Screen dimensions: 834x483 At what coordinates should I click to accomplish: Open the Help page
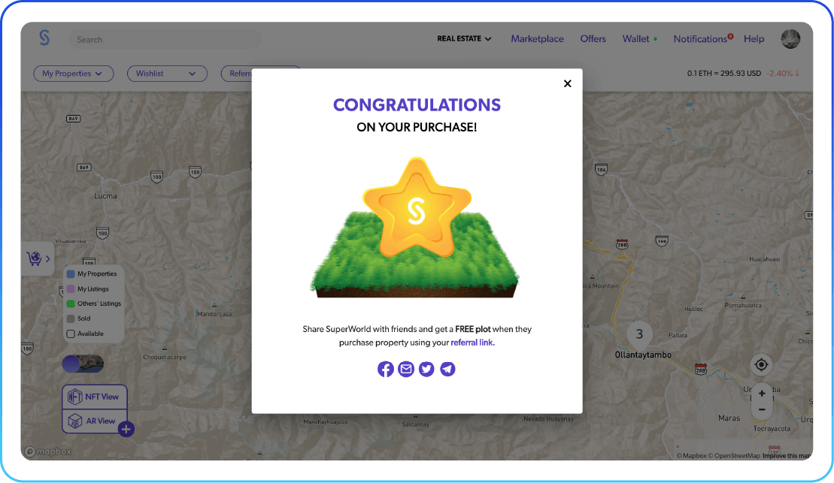coord(754,39)
